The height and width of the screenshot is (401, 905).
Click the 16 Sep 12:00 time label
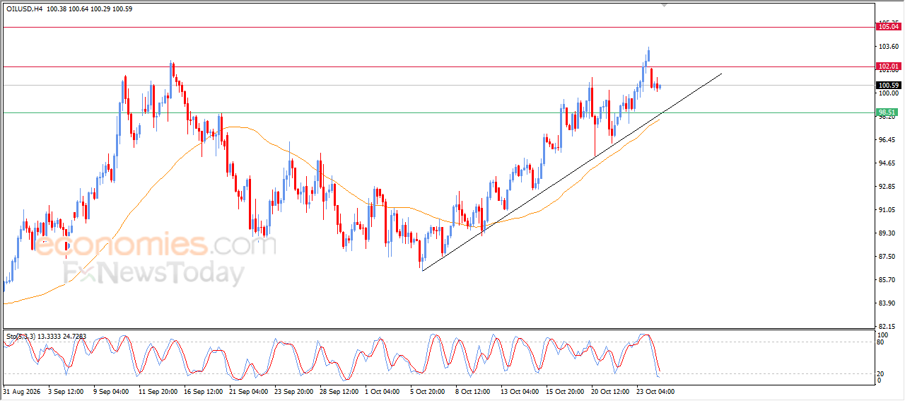(203, 390)
